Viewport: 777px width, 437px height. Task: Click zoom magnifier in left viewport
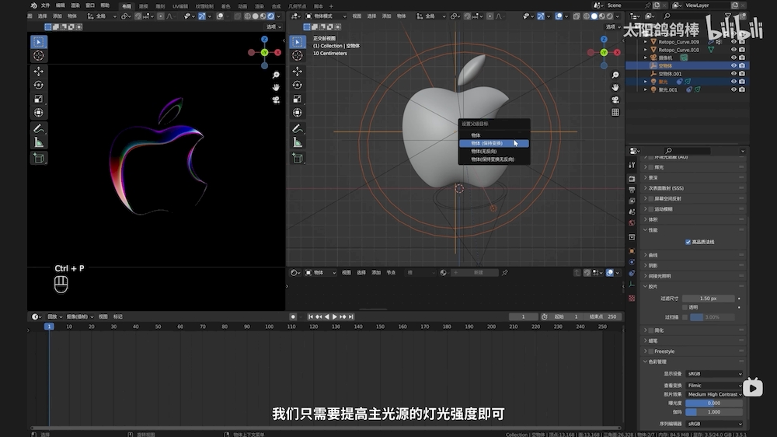coord(276,75)
